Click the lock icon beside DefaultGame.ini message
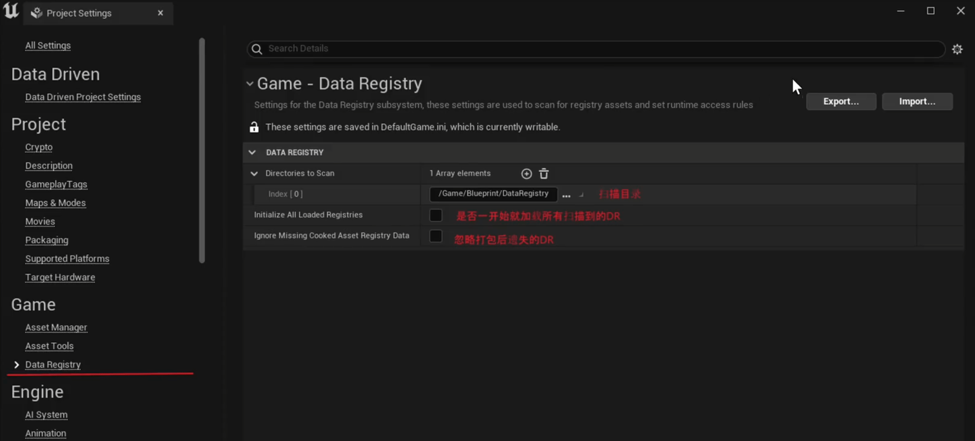The image size is (975, 441). point(254,127)
